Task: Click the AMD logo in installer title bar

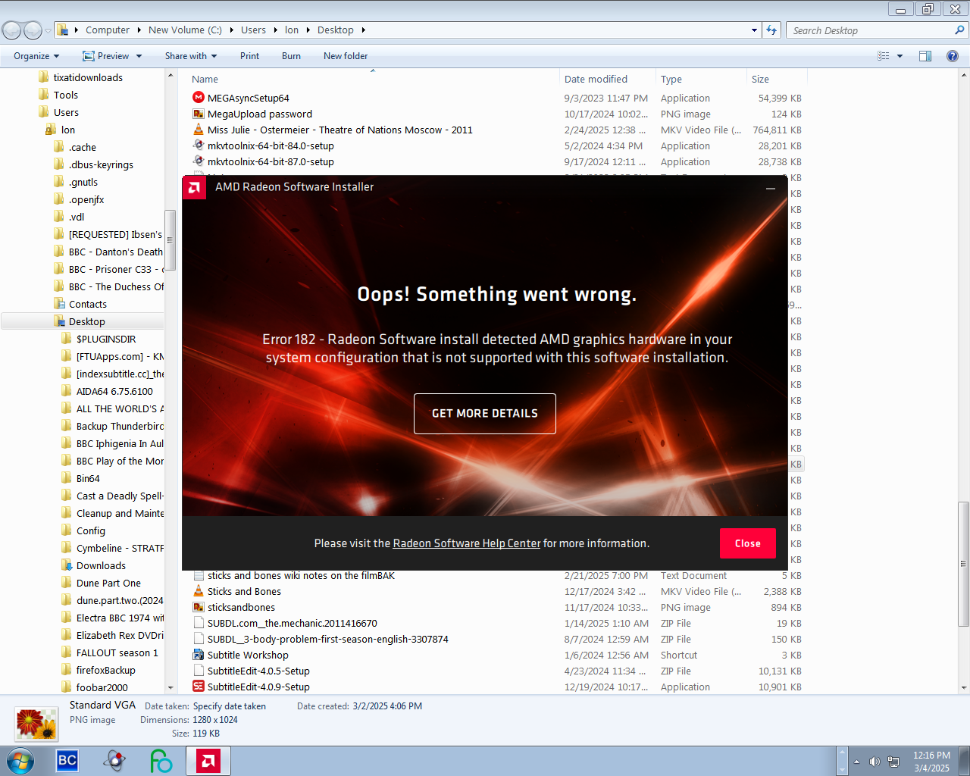Action: pyautogui.click(x=194, y=187)
